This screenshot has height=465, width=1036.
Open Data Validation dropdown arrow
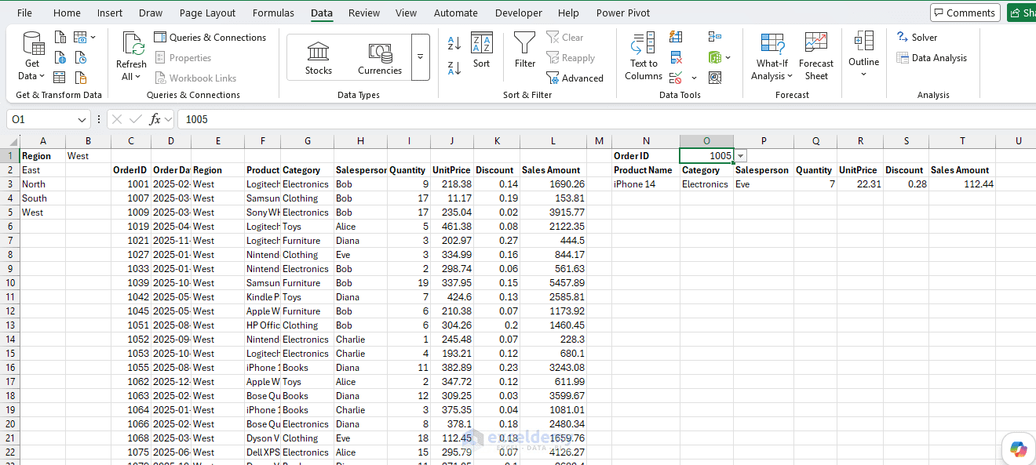coord(694,78)
